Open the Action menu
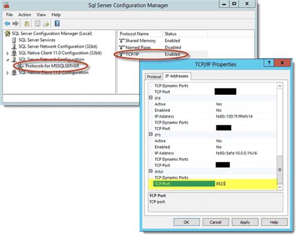Screen dimensions: 298x237 click(25, 14)
